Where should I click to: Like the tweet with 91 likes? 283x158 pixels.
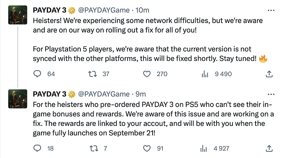click(147, 149)
